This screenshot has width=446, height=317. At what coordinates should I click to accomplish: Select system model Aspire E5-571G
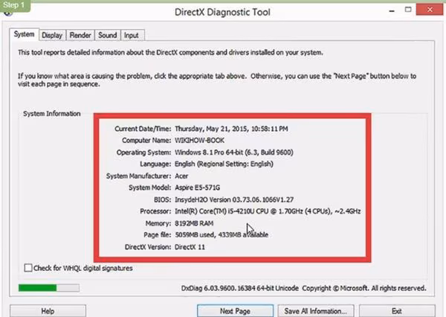[x=197, y=188]
